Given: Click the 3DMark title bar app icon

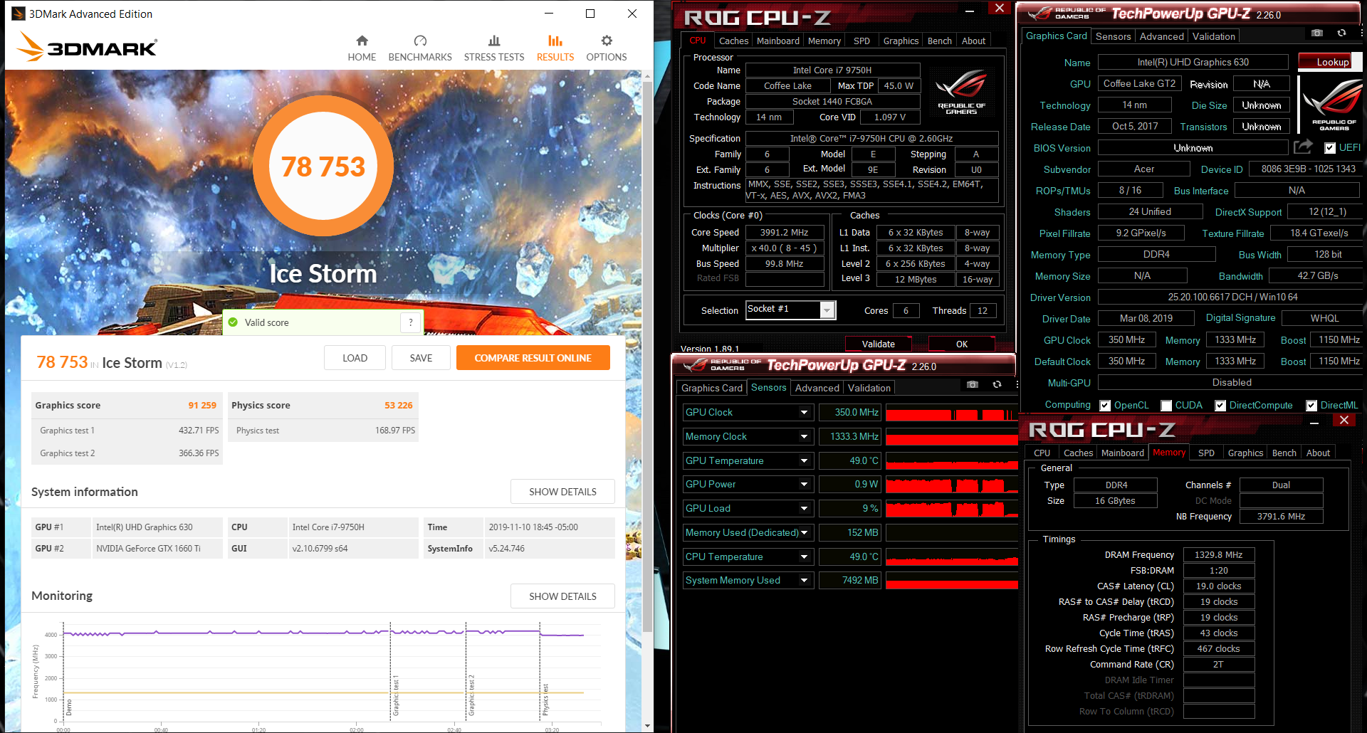Looking at the screenshot, I should [19, 14].
